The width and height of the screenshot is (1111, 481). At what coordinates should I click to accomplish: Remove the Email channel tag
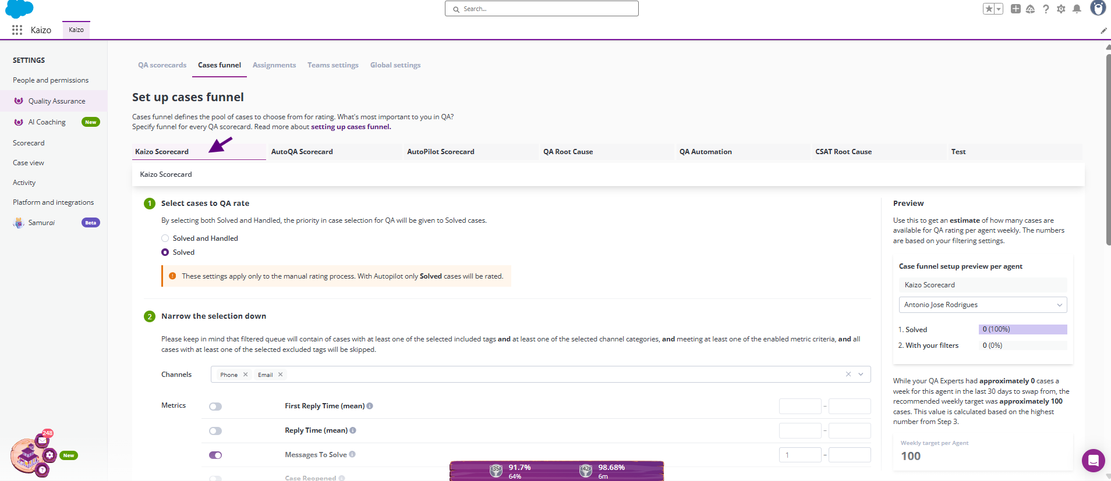(281, 375)
